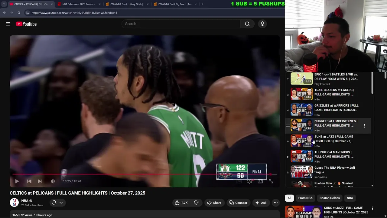The width and height of the screenshot is (387, 218).
Task: Select the Celtics at Pelicans browser tab
Action: coord(30,4)
